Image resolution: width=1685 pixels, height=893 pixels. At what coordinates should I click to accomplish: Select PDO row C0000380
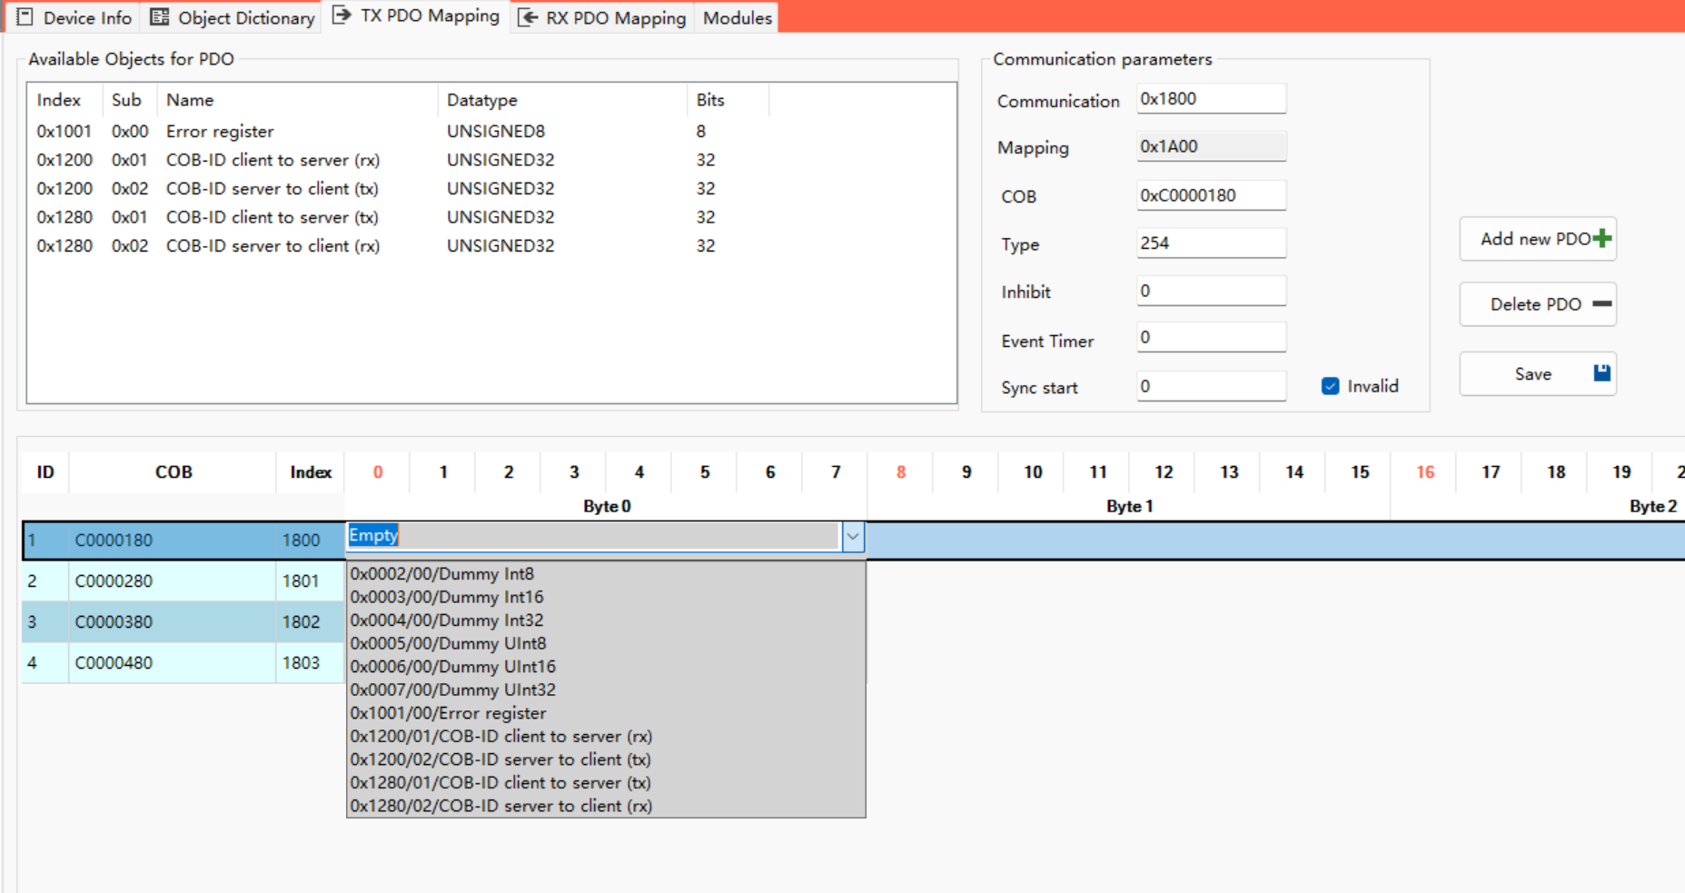tap(173, 621)
